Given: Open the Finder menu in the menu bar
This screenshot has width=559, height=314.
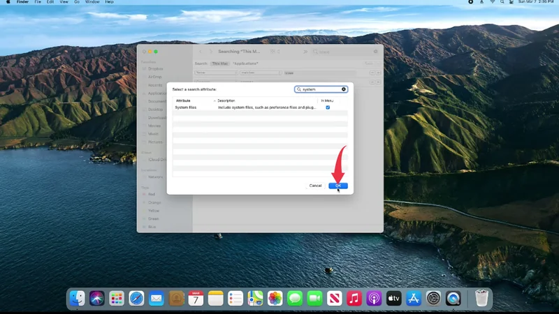Looking at the screenshot, I should tap(22, 3).
